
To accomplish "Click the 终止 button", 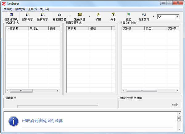I will coord(175,105).
